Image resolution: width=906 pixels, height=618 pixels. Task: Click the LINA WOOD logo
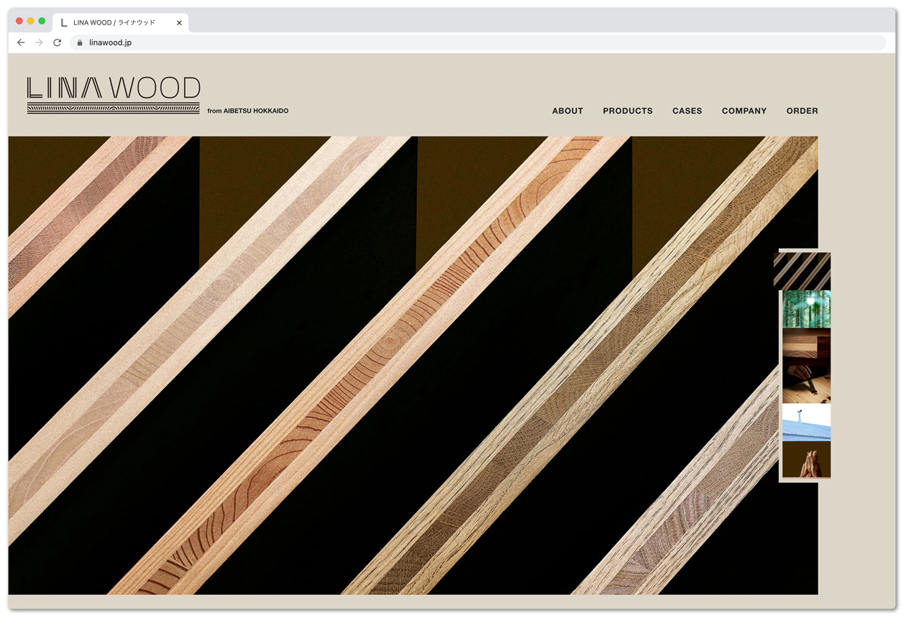pyautogui.click(x=114, y=95)
